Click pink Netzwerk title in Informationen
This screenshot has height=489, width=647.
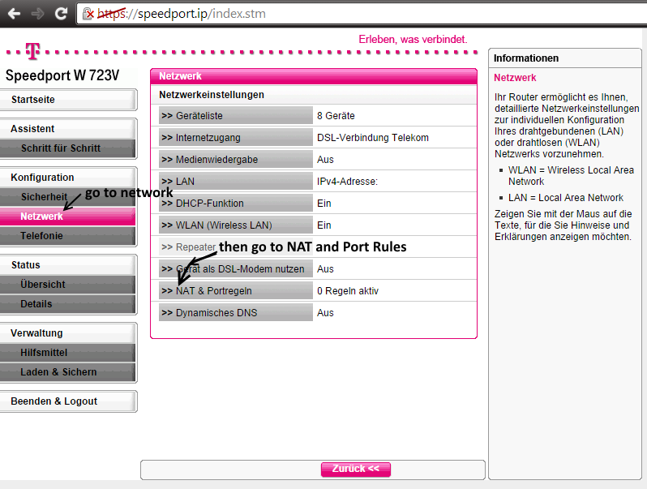[515, 78]
